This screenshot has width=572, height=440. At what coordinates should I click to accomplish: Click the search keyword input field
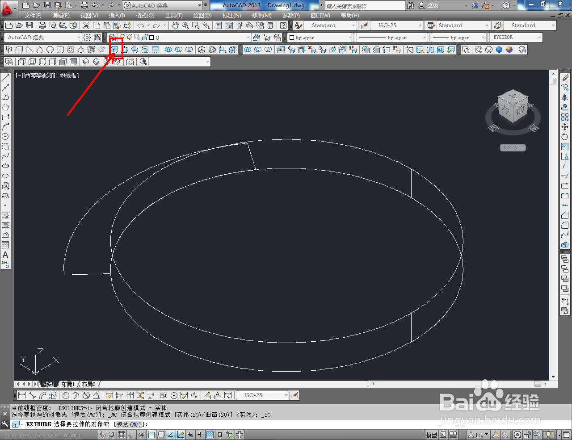point(365,5)
